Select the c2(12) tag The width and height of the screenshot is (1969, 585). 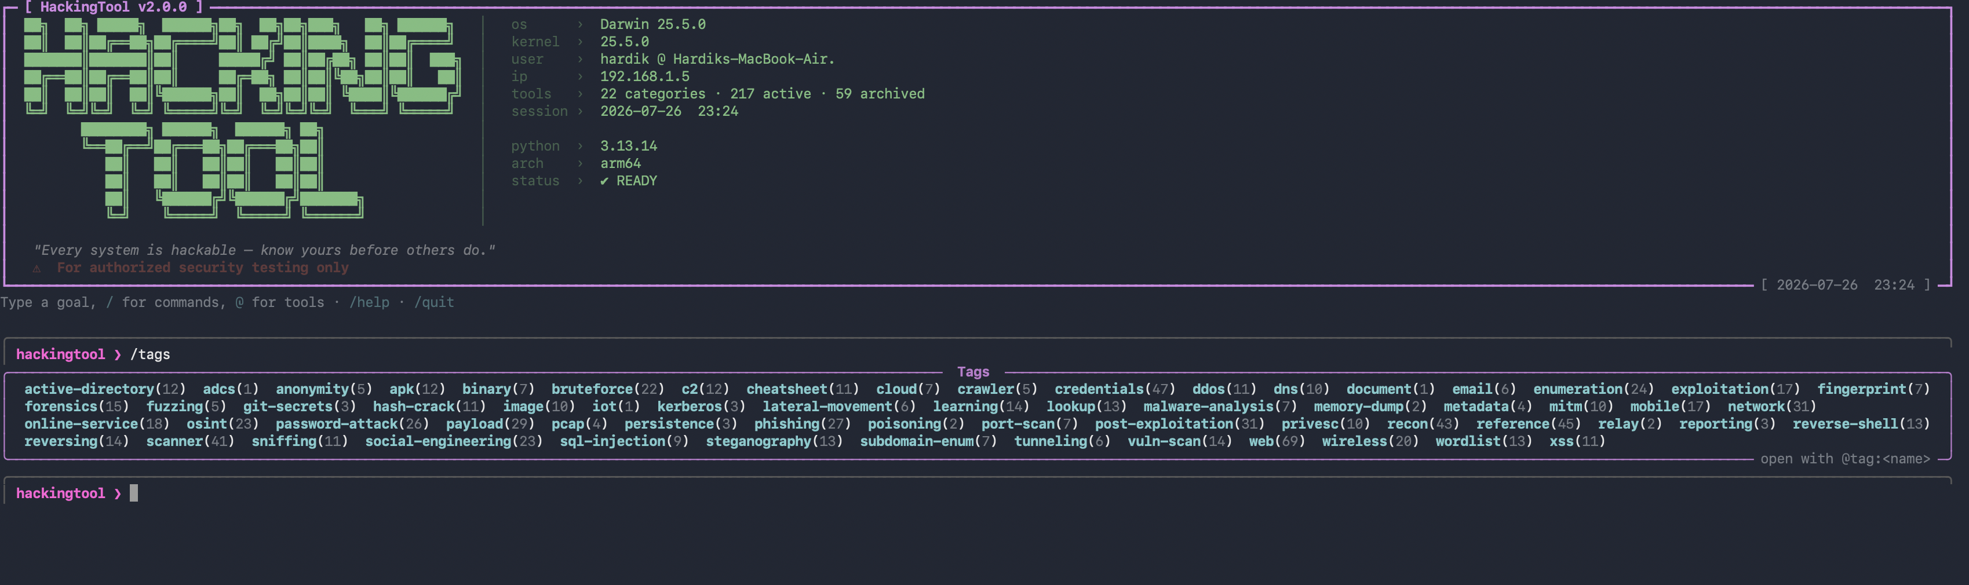coord(705,389)
